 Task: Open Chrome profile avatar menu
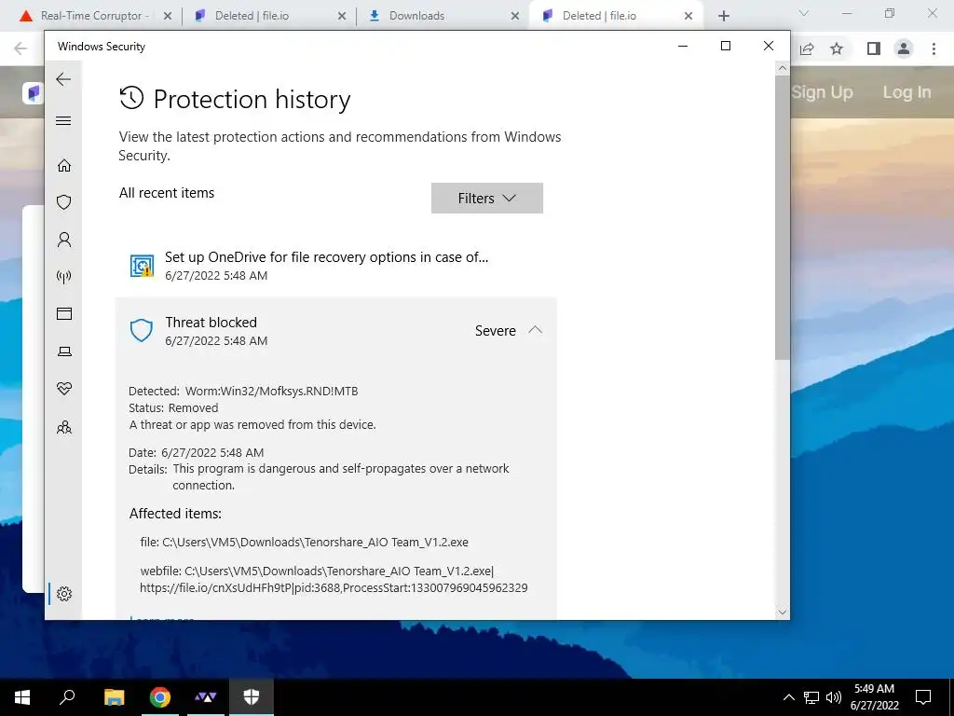pos(904,48)
